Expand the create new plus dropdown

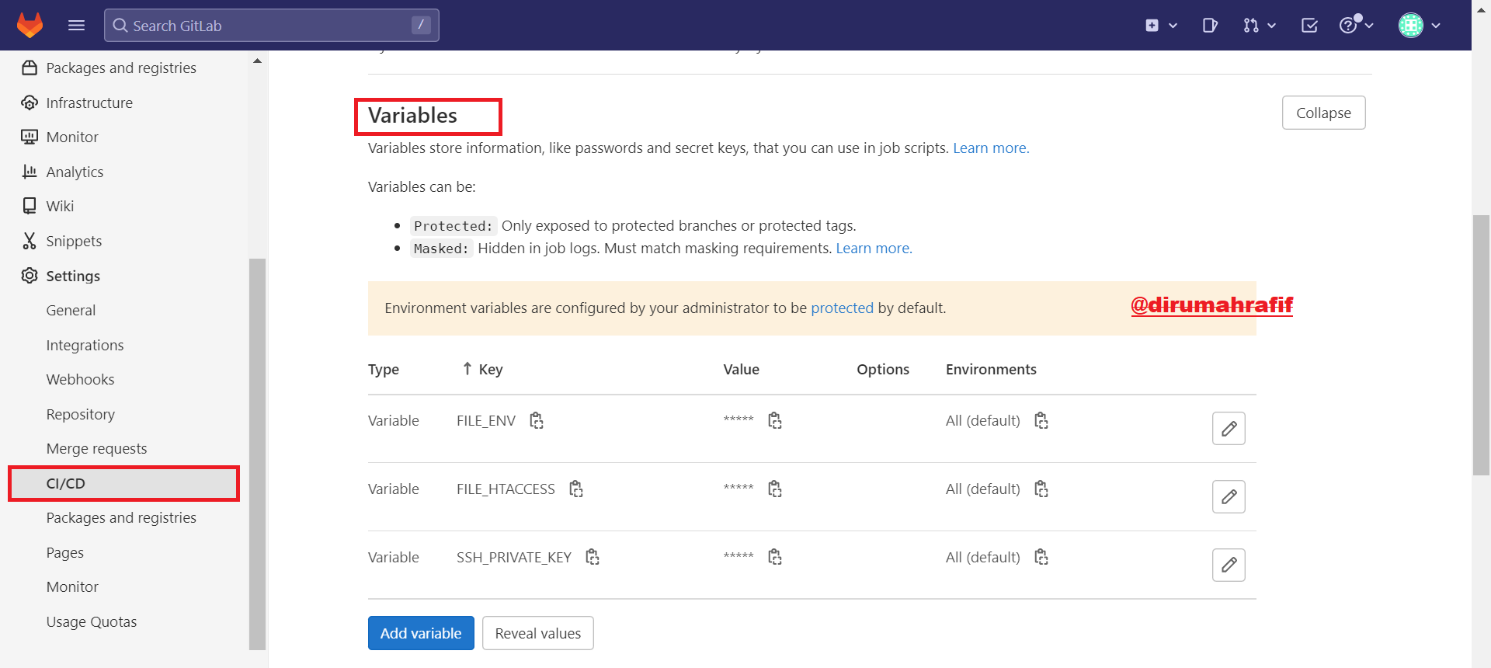1161,26
